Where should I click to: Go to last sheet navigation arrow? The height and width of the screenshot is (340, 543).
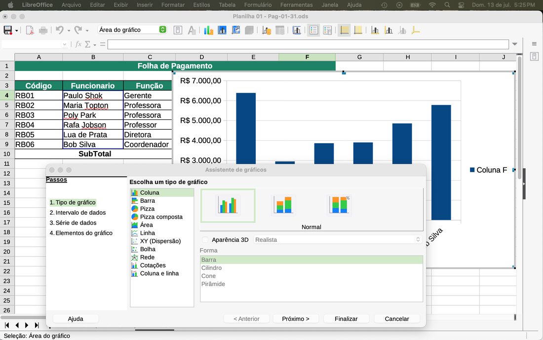pos(37,325)
